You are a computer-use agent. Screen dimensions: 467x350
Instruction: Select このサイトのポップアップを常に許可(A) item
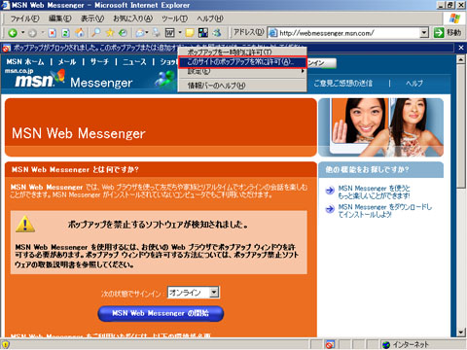point(242,62)
